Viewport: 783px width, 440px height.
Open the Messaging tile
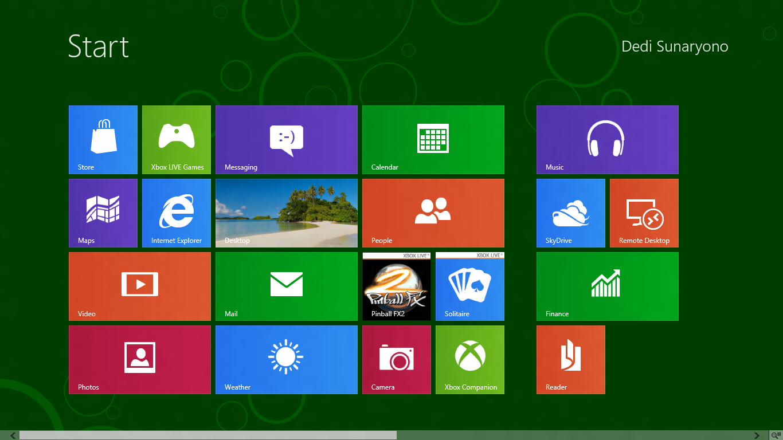pyautogui.click(x=287, y=140)
